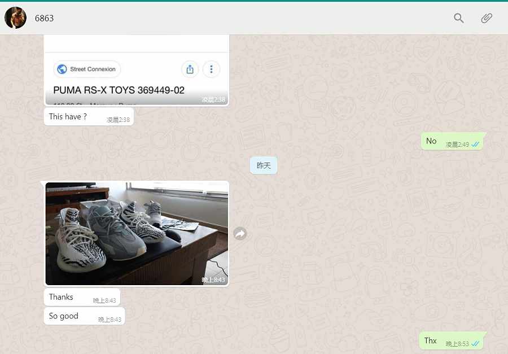
Task: Click double check marks on "Thx" message
Action: [475, 343]
